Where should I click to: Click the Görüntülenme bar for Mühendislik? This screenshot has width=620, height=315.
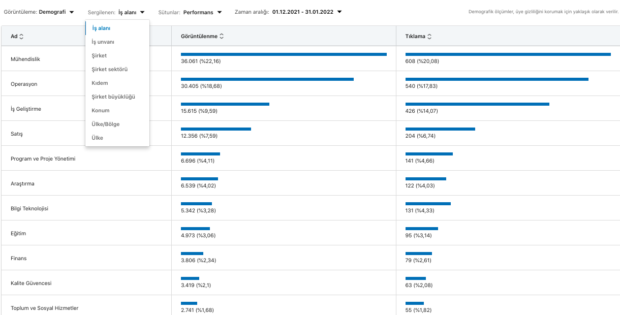pos(284,54)
